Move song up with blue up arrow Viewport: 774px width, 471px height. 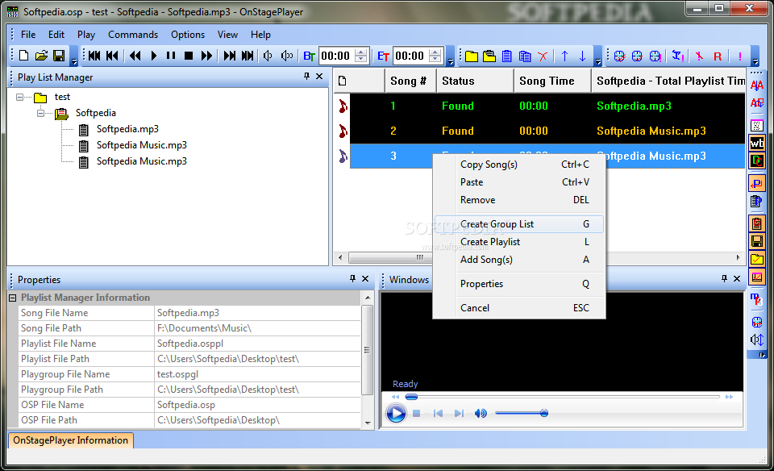coord(564,56)
